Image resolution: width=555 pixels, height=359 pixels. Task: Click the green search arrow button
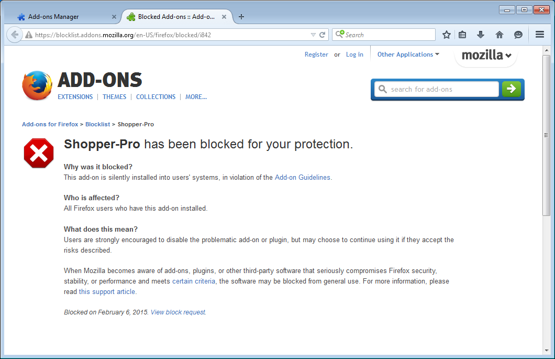pos(512,89)
